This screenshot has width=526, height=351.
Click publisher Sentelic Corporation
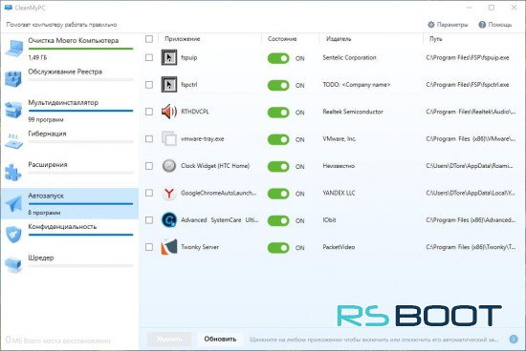click(349, 57)
